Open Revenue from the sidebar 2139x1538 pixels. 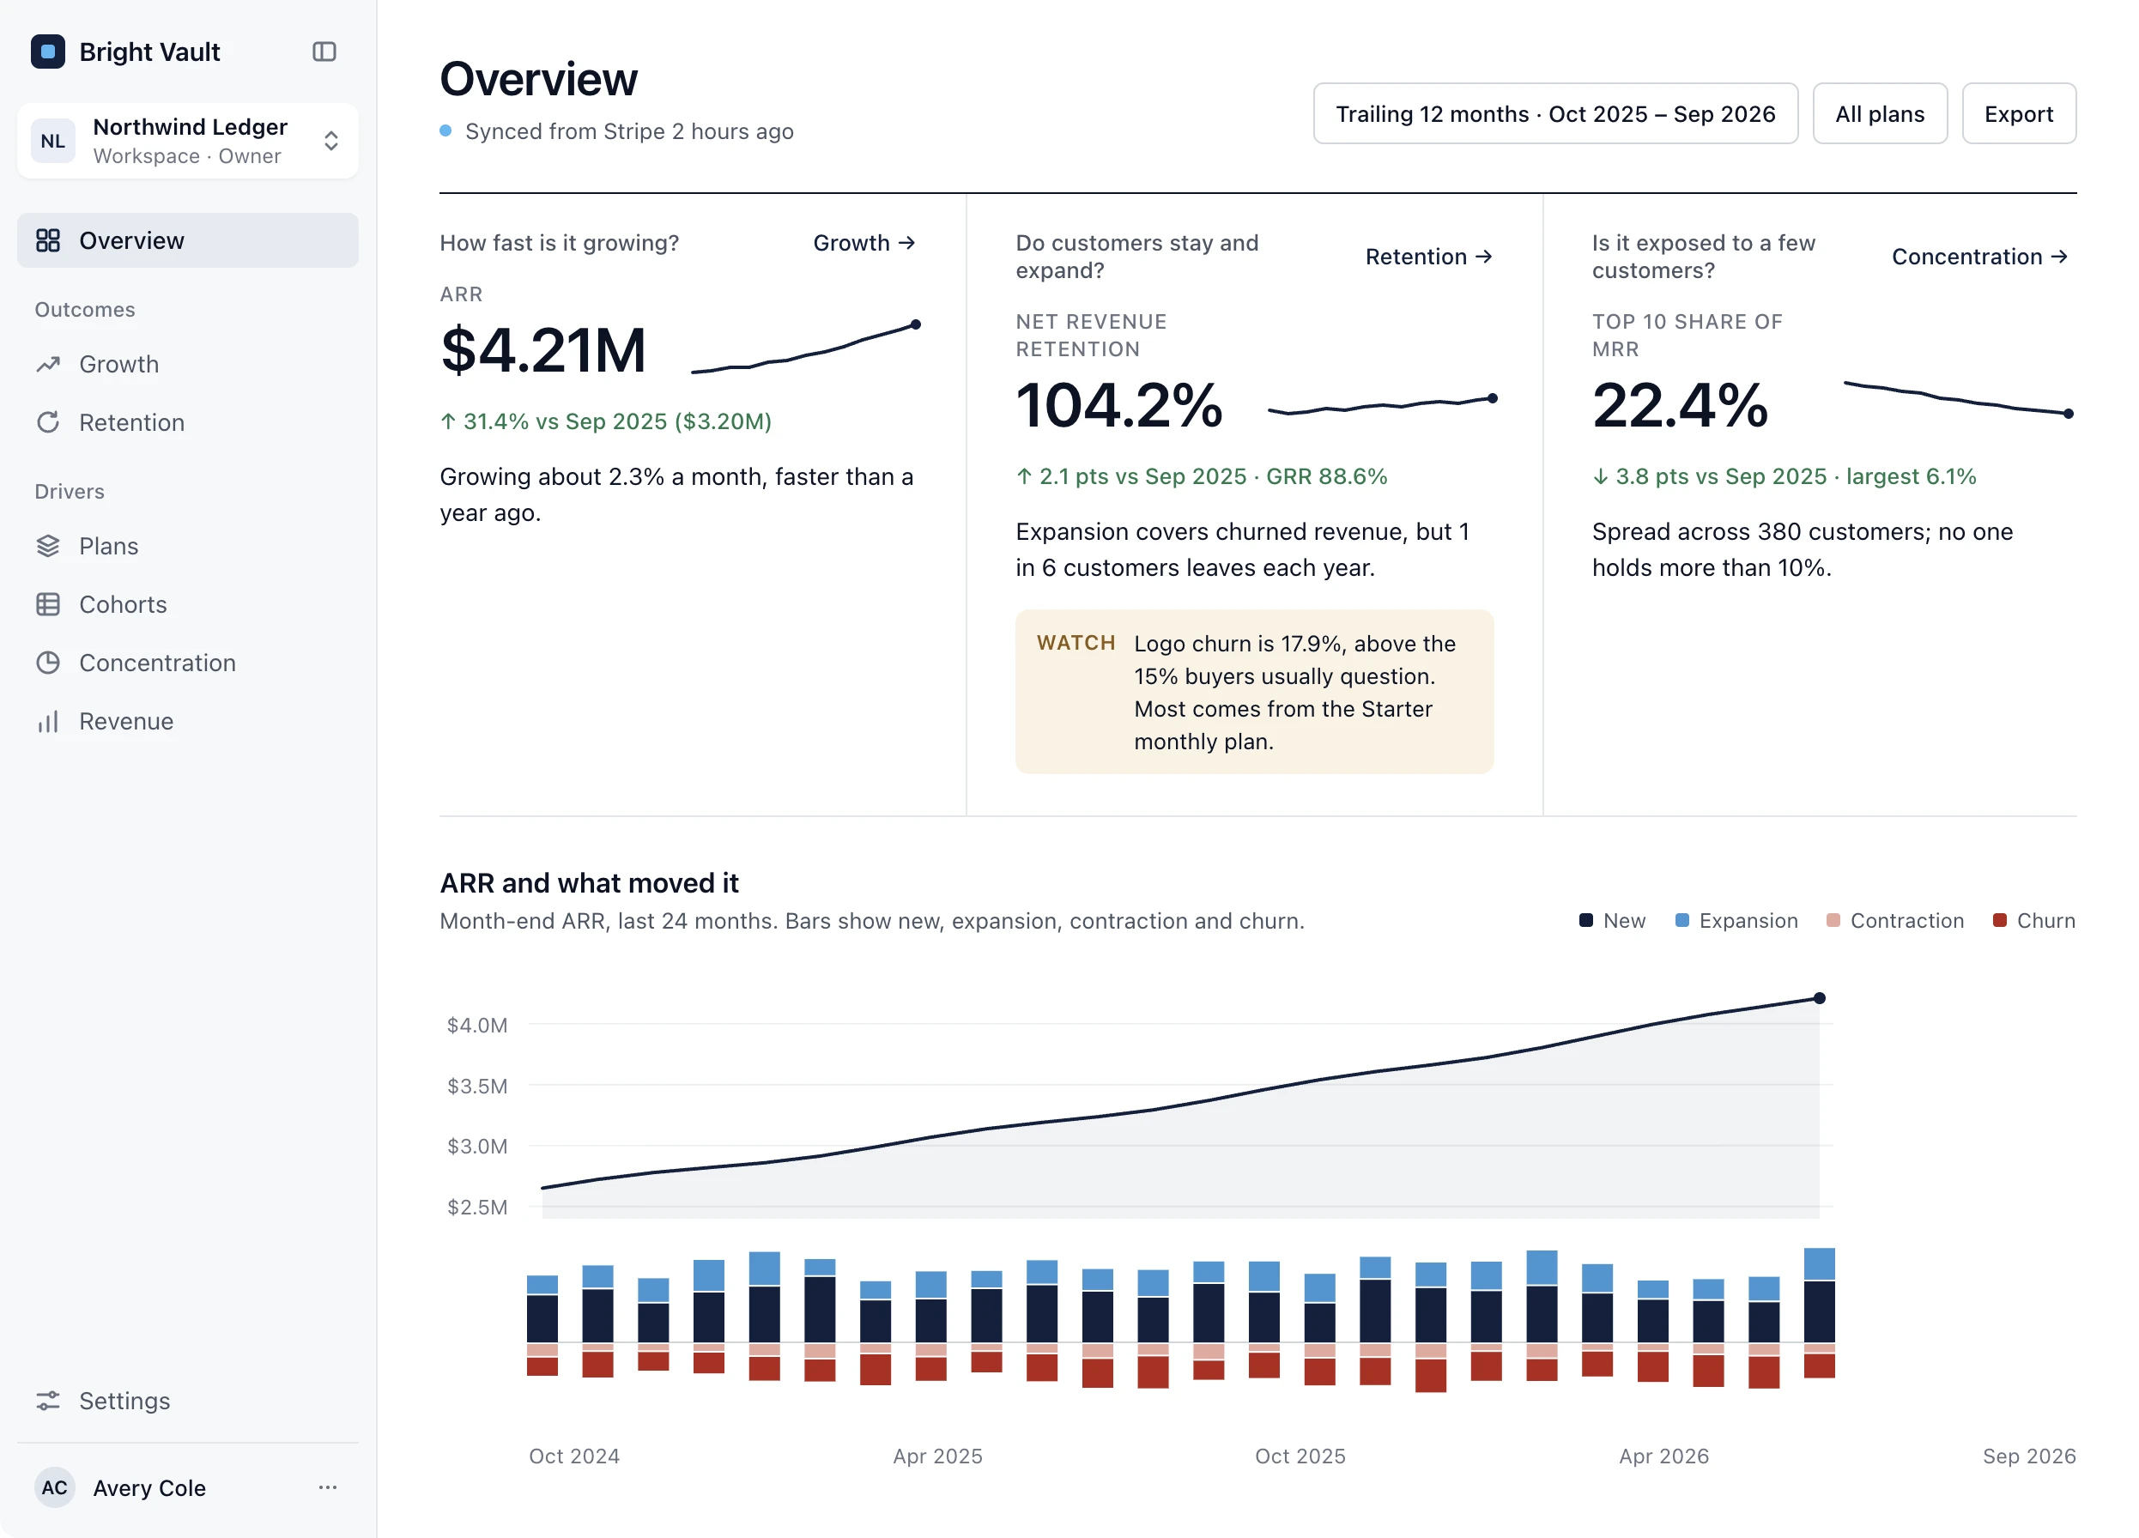pyautogui.click(x=188, y=722)
